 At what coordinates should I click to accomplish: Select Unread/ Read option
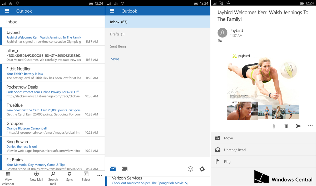click(x=263, y=150)
